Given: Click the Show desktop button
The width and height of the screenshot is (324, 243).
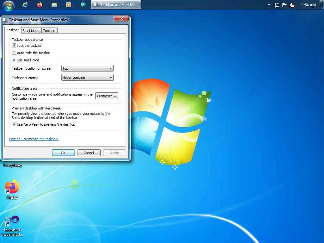Looking at the screenshot, I should (x=322, y=4).
